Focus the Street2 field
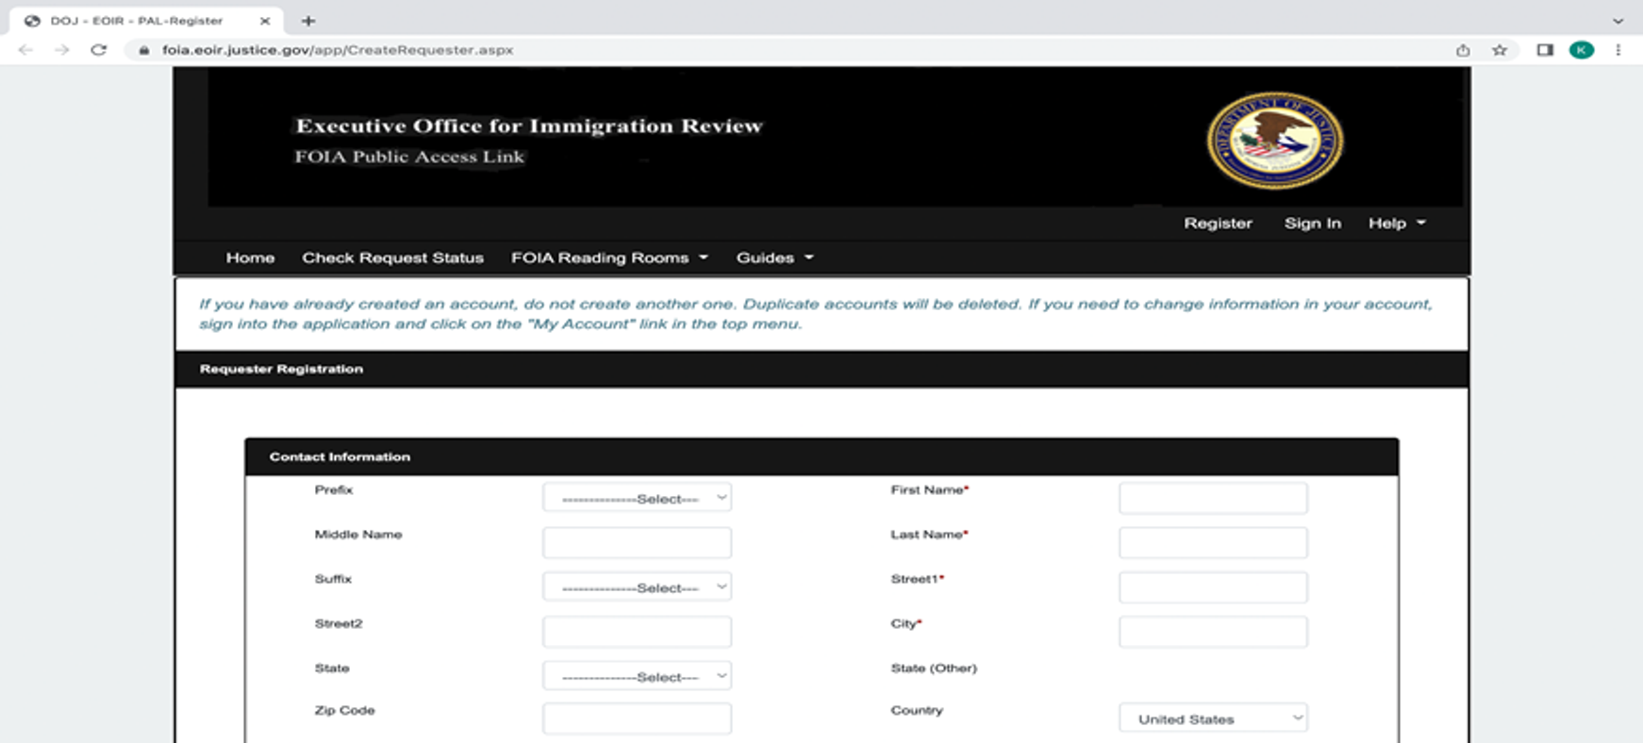This screenshot has width=1643, height=743. [x=637, y=632]
